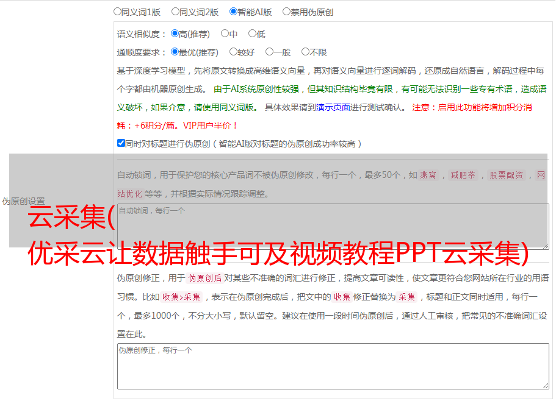Select the 同义词2版 radio option
This screenshot has height=401, width=556.
[x=175, y=12]
